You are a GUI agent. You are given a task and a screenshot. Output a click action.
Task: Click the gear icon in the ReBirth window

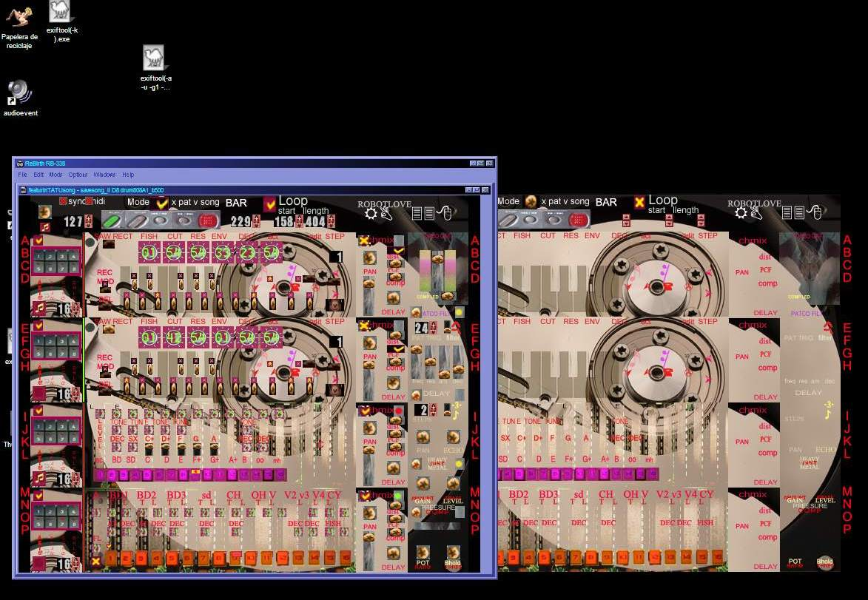[371, 214]
